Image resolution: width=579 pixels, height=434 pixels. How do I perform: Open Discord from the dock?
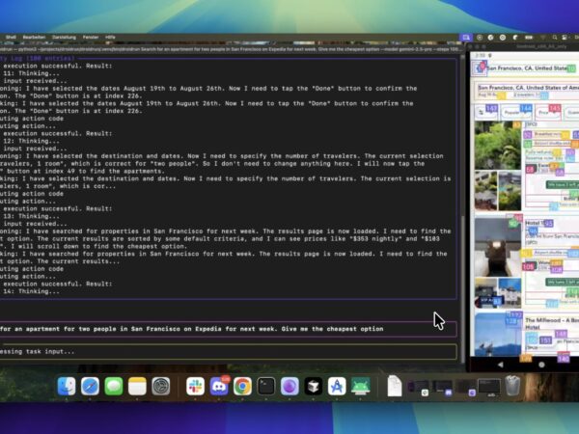pyautogui.click(x=219, y=386)
